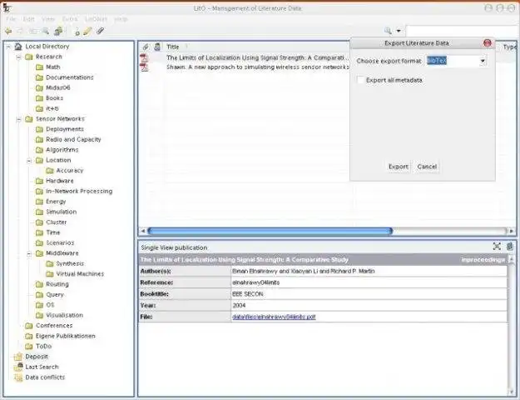520x400 pixels.
Task: Click the search magnifier icon beside search field
Action: 388,31
